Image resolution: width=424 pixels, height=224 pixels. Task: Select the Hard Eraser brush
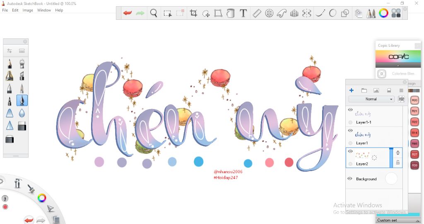pyautogui.click(x=22, y=126)
